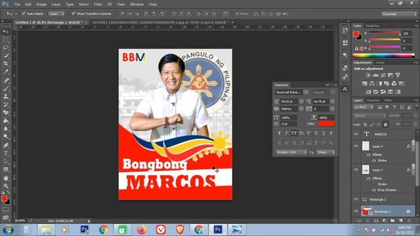The width and height of the screenshot is (420, 236).
Task: Pick the Lasso tool
Action: pos(6,48)
